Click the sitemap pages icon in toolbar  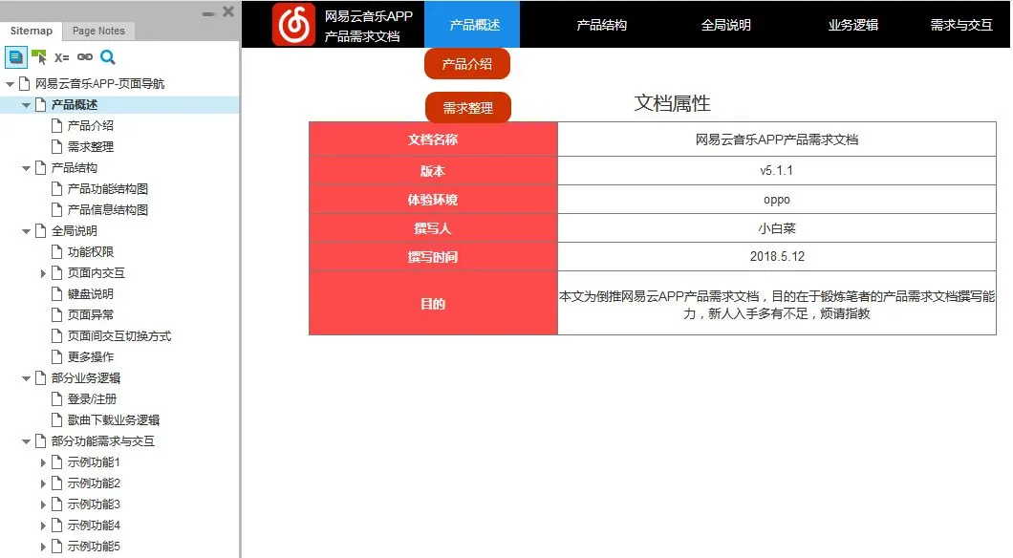click(x=16, y=57)
